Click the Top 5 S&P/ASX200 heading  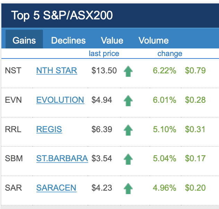(62, 16)
